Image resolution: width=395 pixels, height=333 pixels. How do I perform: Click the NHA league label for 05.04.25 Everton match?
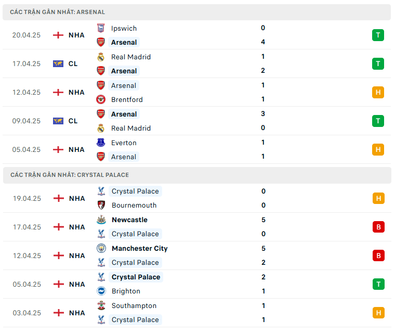pos(76,149)
